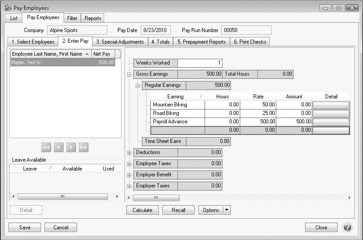Open detail button for Mountain Biking row

pos(331,105)
